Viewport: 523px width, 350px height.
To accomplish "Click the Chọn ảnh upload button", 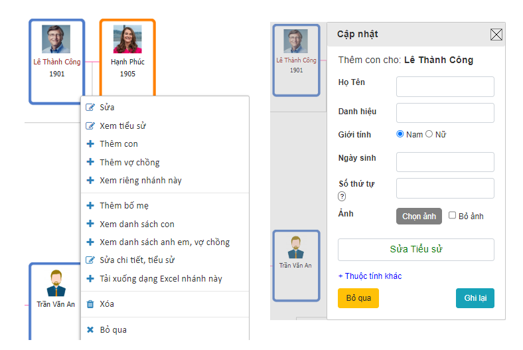I will (419, 217).
